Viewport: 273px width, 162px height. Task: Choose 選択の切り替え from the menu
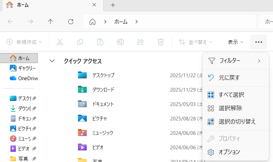pos(236,121)
